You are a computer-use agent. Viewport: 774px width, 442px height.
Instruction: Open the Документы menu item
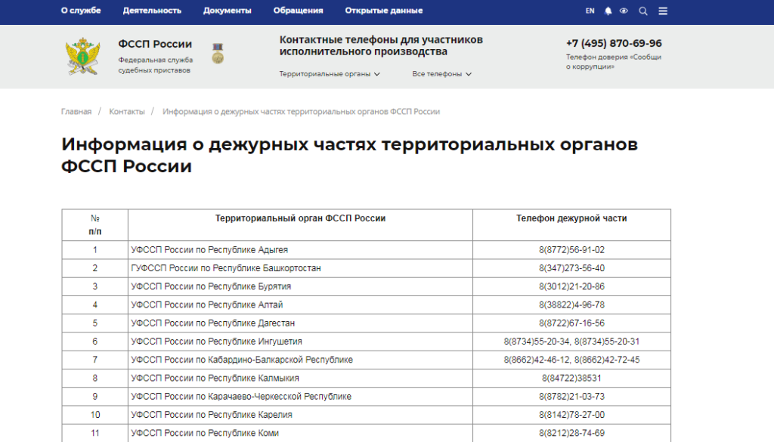227,11
